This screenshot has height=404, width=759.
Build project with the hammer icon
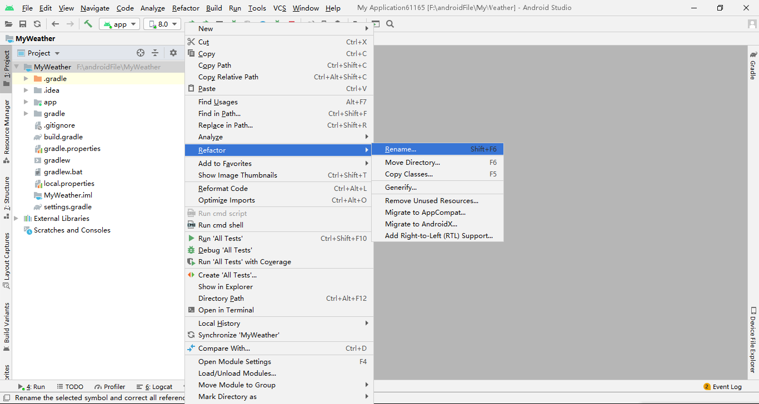click(x=88, y=24)
